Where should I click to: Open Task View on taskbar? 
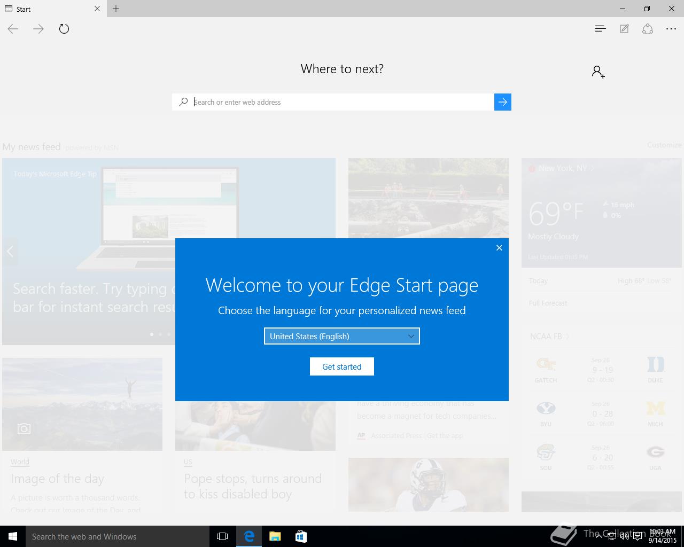click(222, 536)
